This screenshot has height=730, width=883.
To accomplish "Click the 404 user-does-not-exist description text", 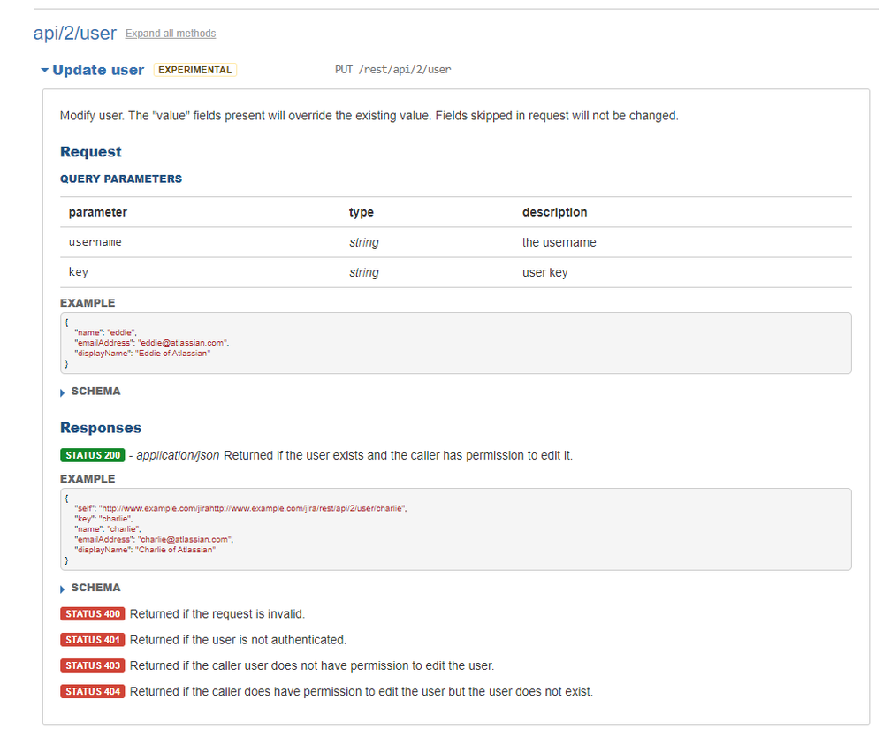I will [361, 692].
